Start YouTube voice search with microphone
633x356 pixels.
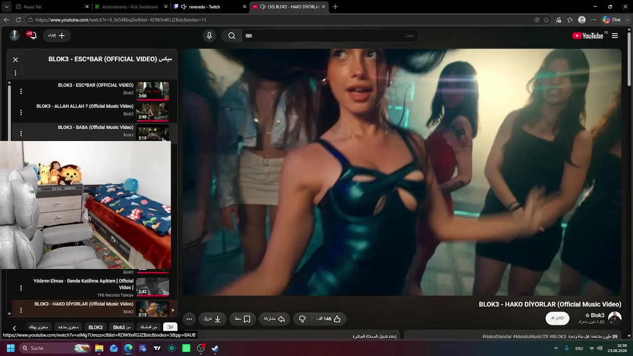(x=209, y=36)
